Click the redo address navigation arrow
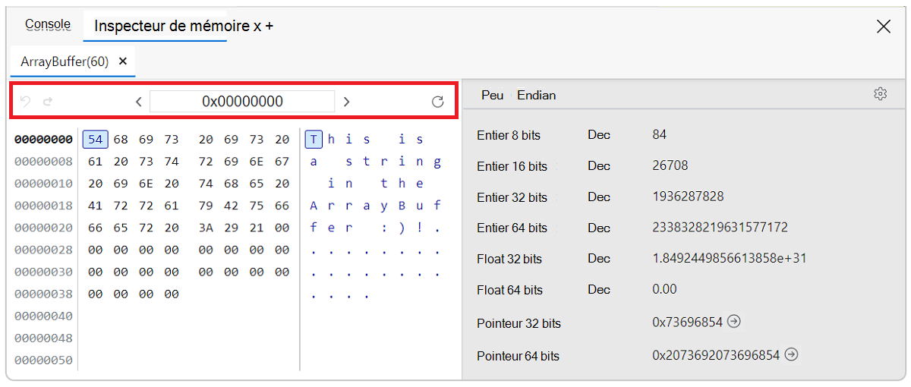This screenshot has height=387, width=911. 47,102
